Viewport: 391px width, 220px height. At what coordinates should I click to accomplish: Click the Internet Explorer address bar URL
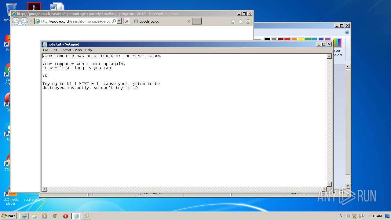(76, 21)
